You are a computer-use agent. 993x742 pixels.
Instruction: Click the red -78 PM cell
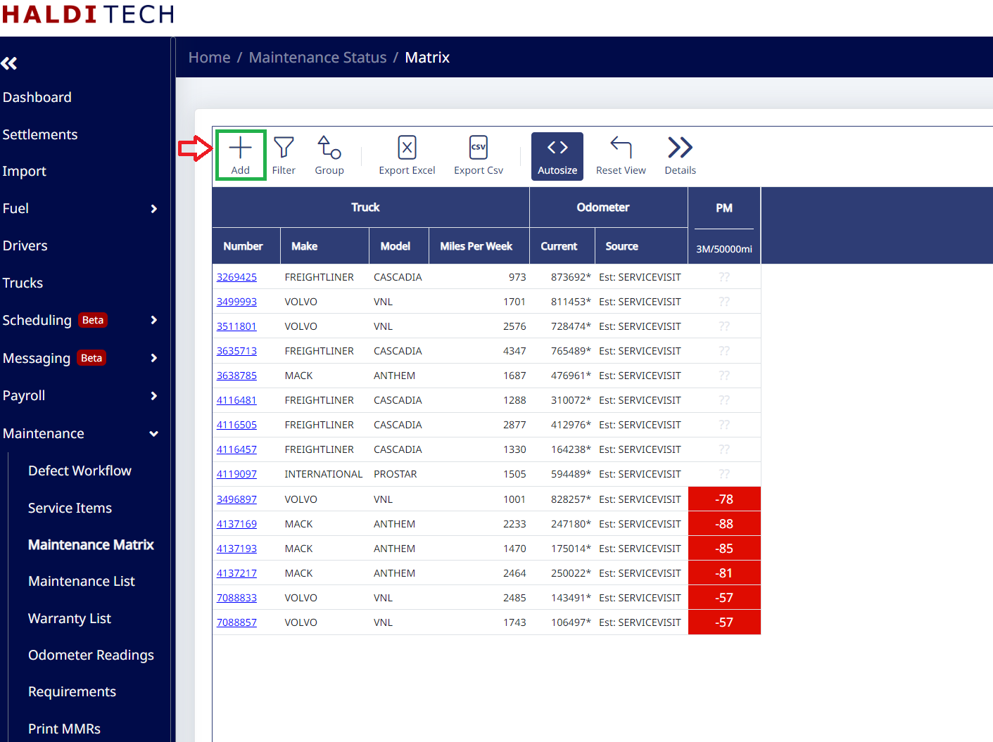pos(724,499)
